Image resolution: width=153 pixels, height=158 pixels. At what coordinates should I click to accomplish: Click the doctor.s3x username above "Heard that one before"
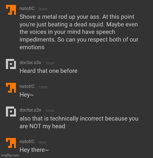click(x=30, y=63)
